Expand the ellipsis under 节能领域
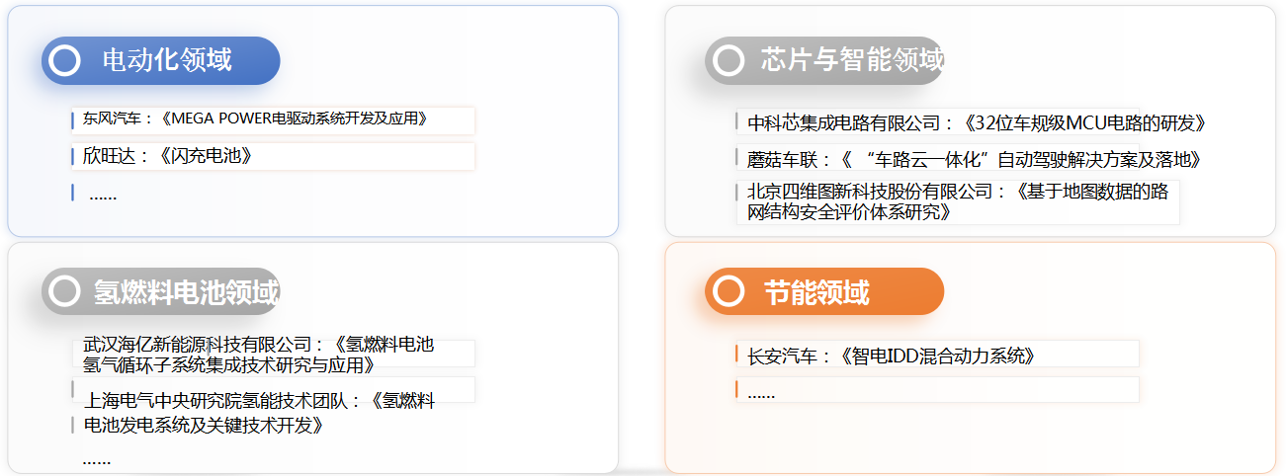Screen dimensions: 1286x476 761,393
